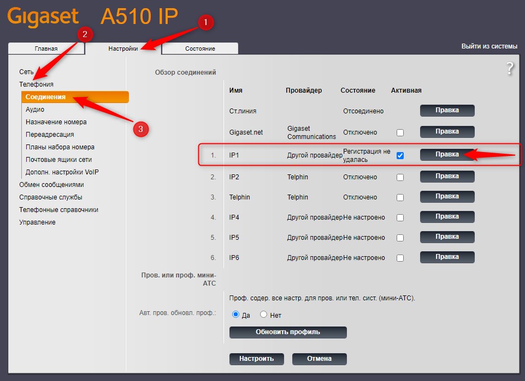The height and width of the screenshot is (381, 525).
Task: Click the 'Провайдер' column header
Action: point(304,90)
